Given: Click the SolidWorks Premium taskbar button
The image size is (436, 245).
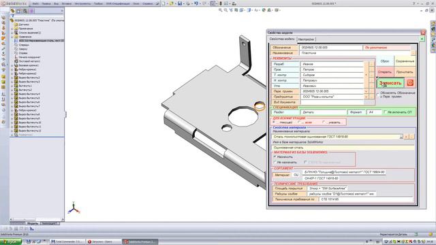Looking at the screenshot, I should [x=140, y=242].
